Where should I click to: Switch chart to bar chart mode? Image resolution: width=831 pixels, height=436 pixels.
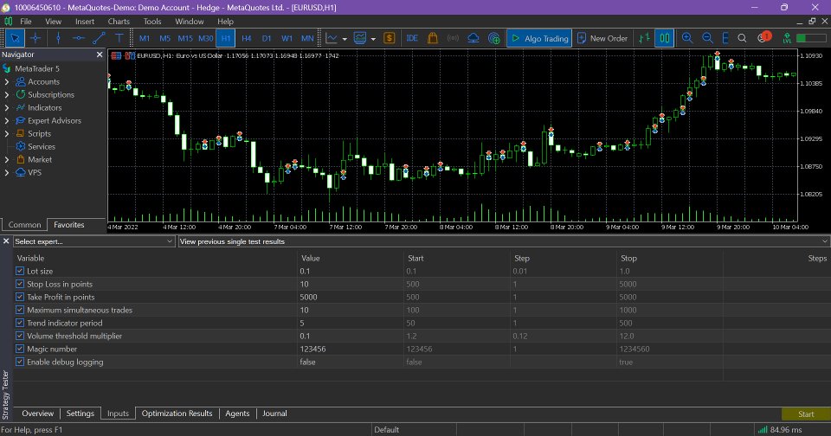coord(644,38)
